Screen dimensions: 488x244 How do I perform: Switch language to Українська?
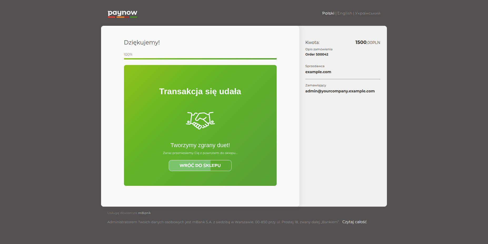(x=368, y=13)
